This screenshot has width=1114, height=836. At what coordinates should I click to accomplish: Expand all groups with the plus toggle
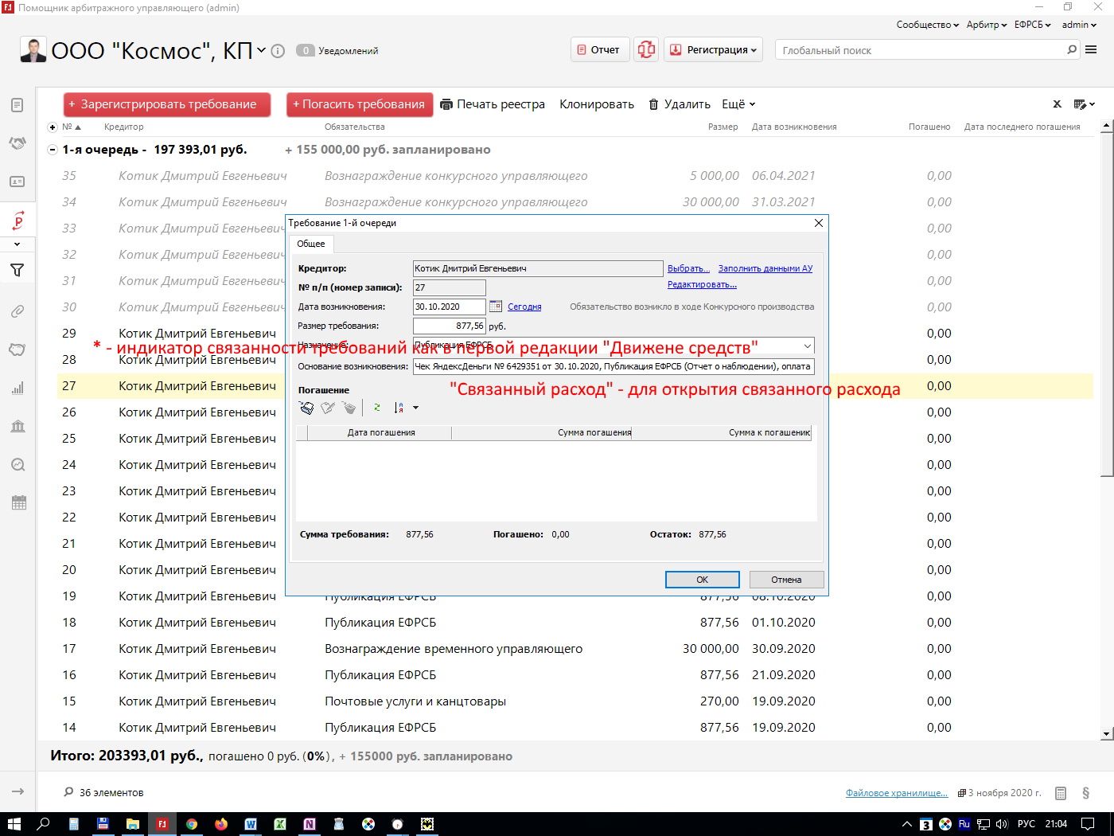[53, 127]
